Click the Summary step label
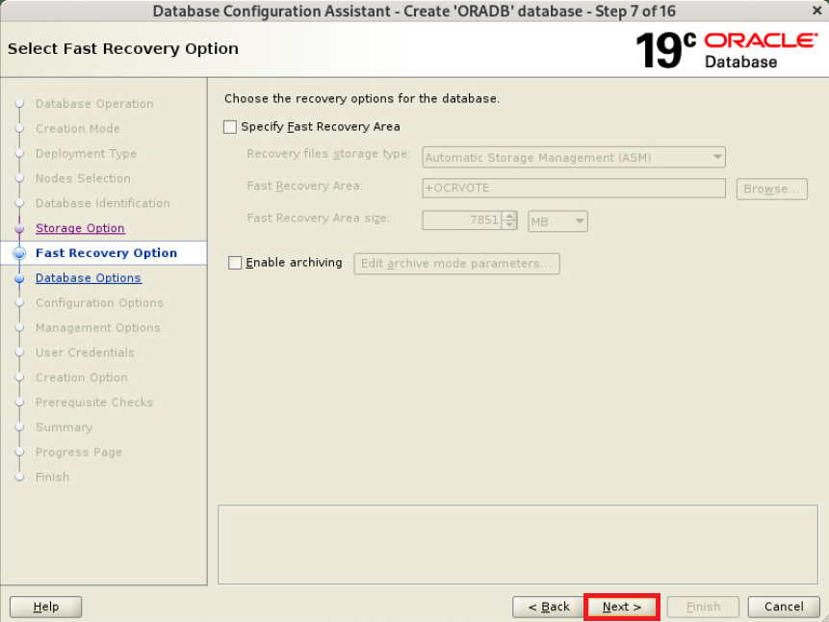Screen dimensions: 829x622 64,427
